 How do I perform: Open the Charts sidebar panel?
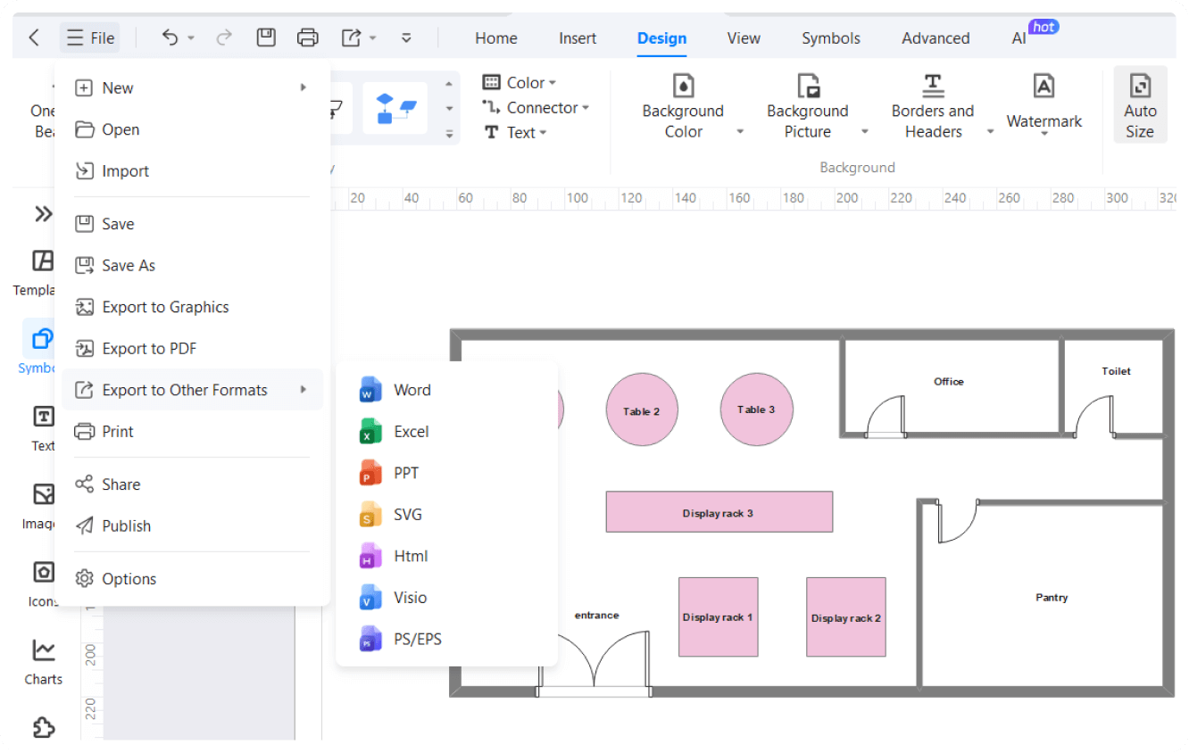(x=43, y=661)
